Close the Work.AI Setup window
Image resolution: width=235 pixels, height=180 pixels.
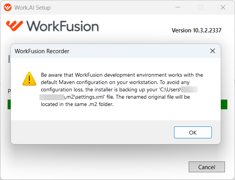(223, 7)
